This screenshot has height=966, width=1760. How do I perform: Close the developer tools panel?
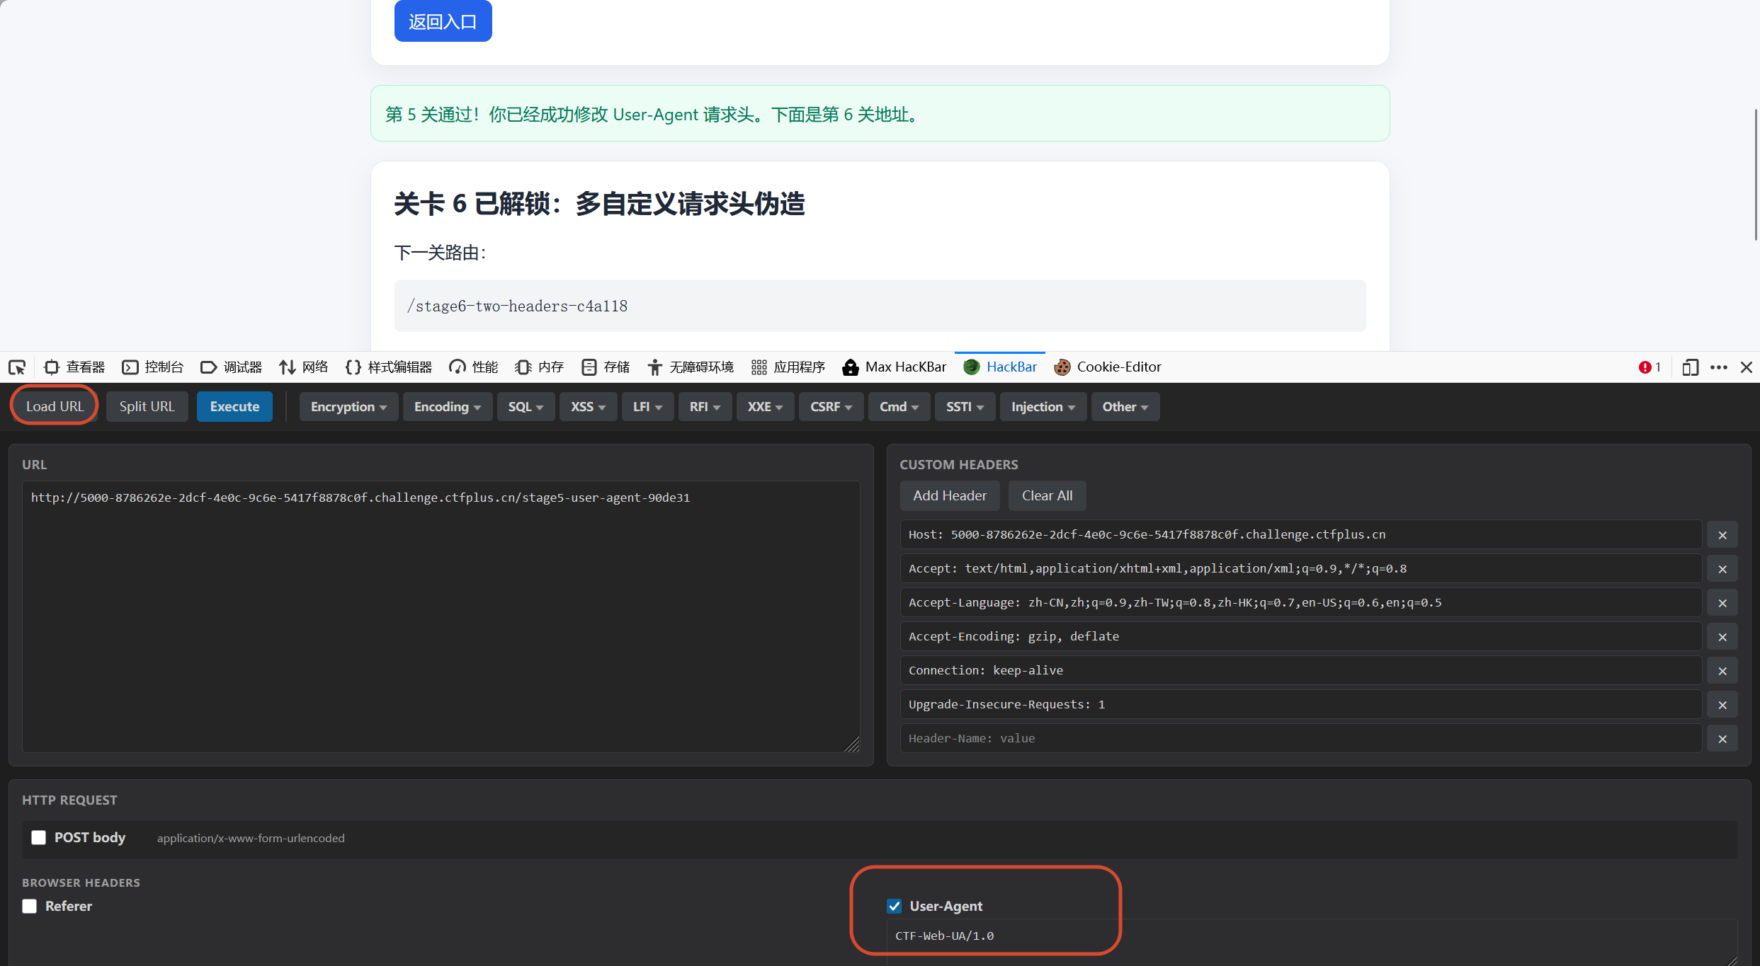(1747, 367)
